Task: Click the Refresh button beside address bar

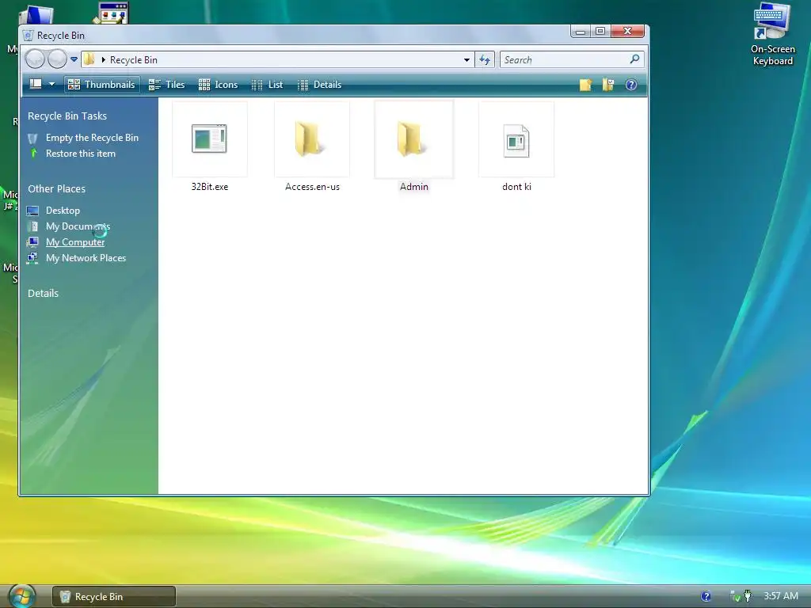Action: (485, 60)
